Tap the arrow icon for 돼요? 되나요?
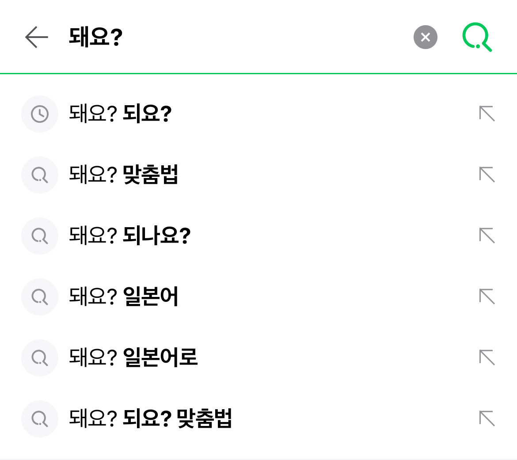This screenshot has width=517, height=460. 487,236
